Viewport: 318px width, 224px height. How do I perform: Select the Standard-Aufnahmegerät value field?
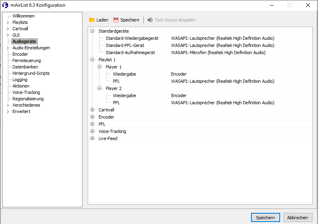click(218, 53)
